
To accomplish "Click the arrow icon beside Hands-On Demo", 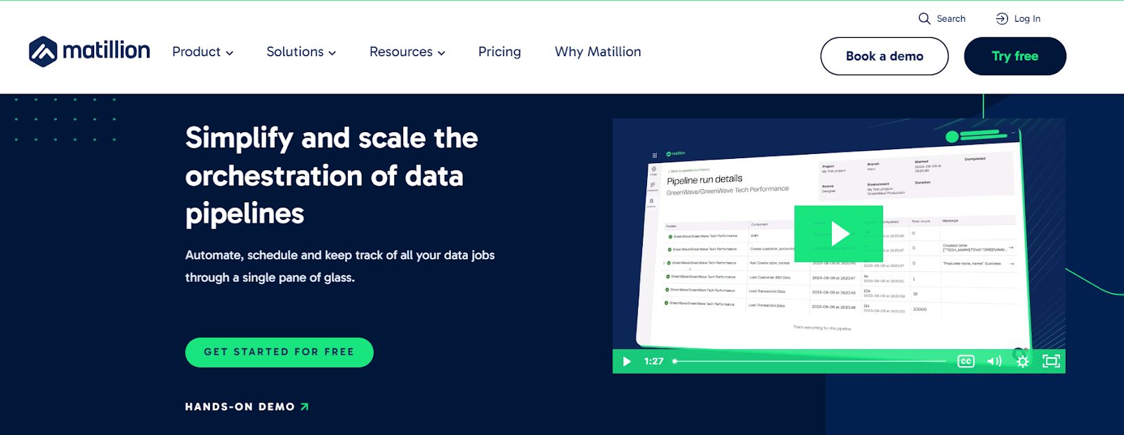I will click(x=304, y=407).
